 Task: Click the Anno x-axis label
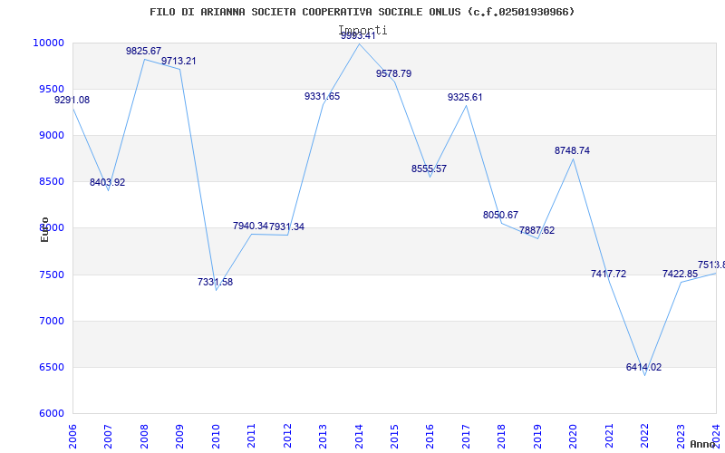(703, 444)
